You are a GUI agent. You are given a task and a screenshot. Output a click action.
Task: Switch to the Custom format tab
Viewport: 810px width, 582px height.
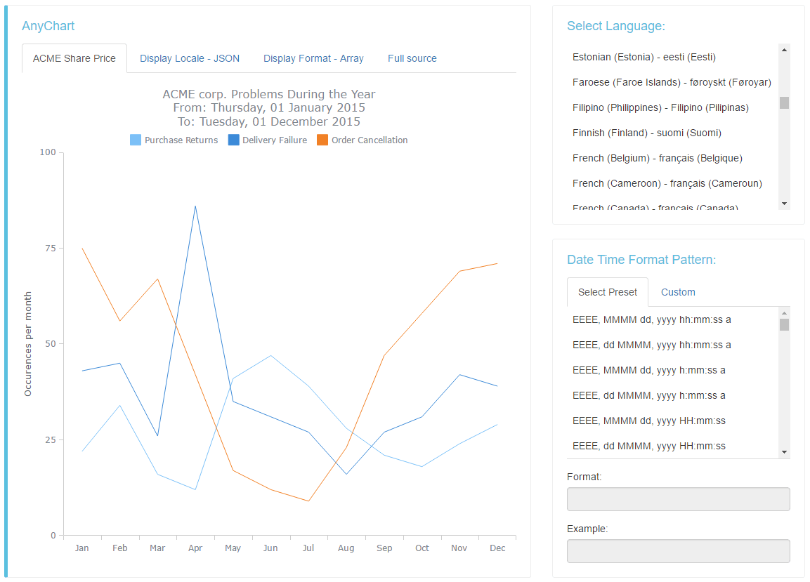tap(677, 292)
